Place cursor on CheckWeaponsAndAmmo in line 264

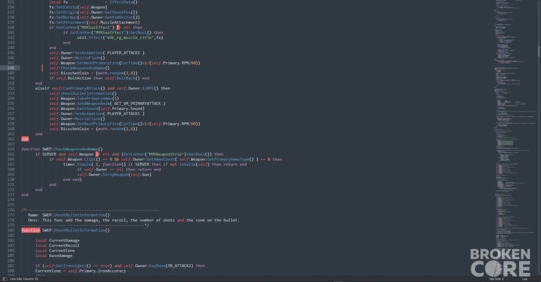[x=76, y=149]
